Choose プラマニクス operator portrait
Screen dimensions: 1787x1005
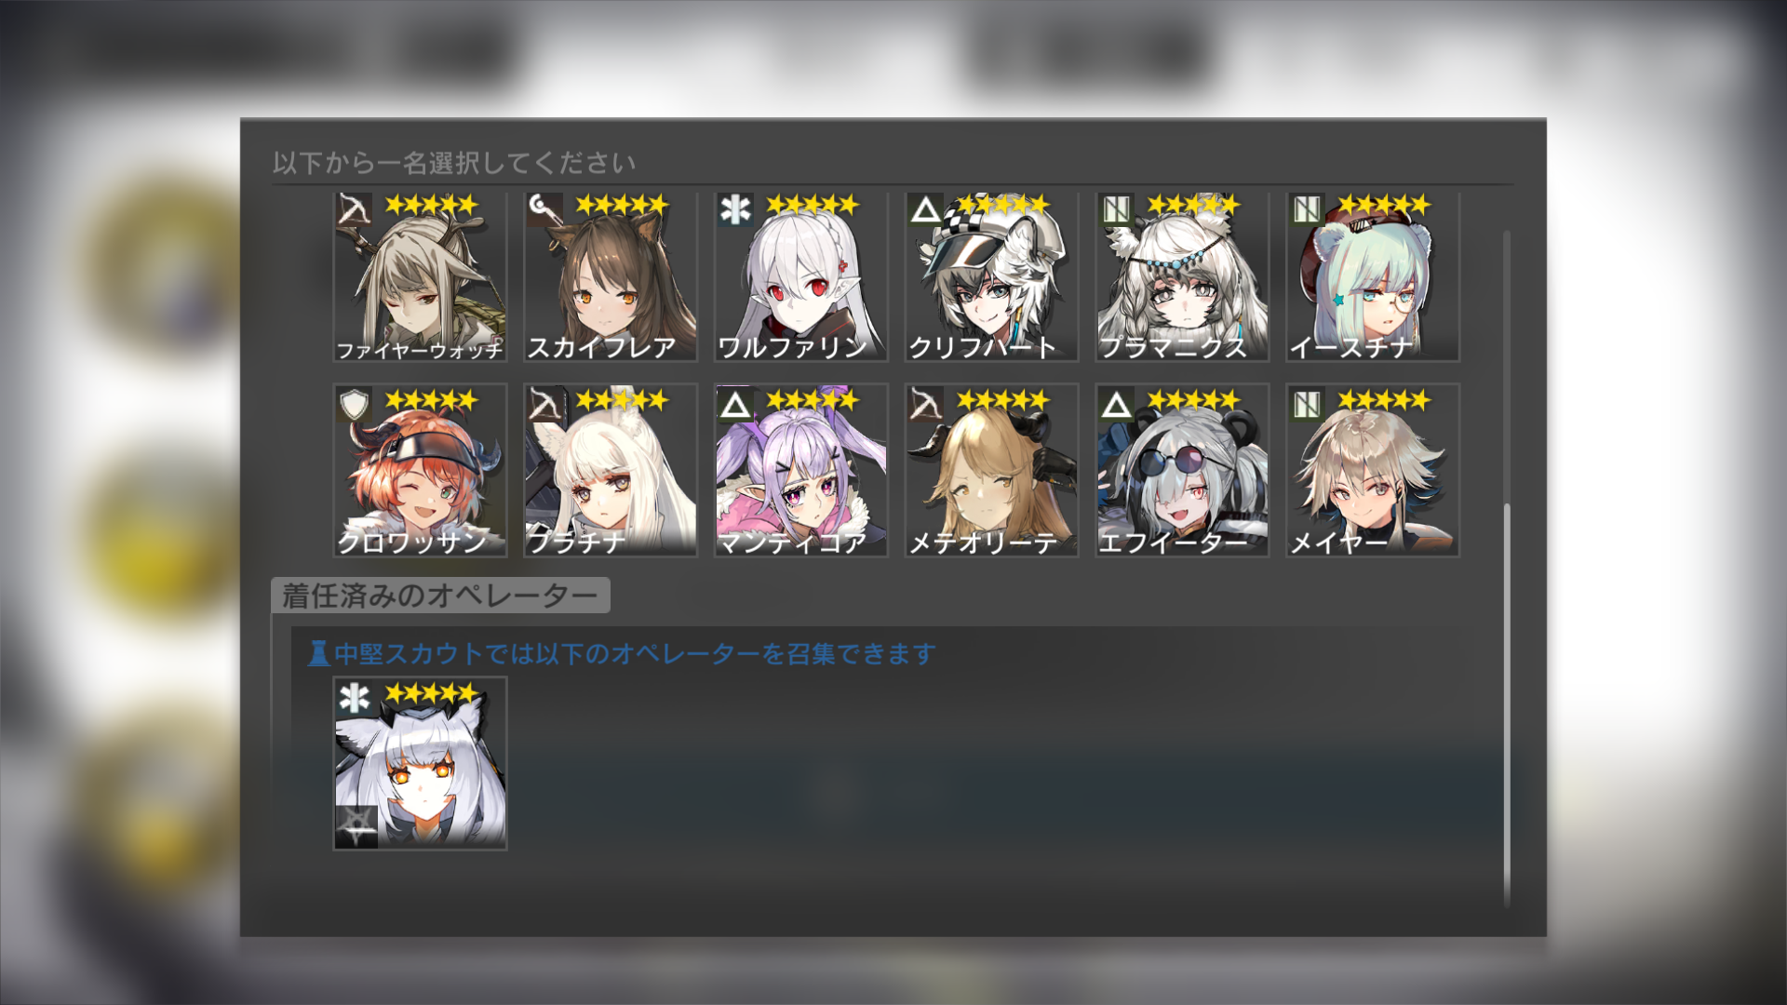[x=1182, y=276]
